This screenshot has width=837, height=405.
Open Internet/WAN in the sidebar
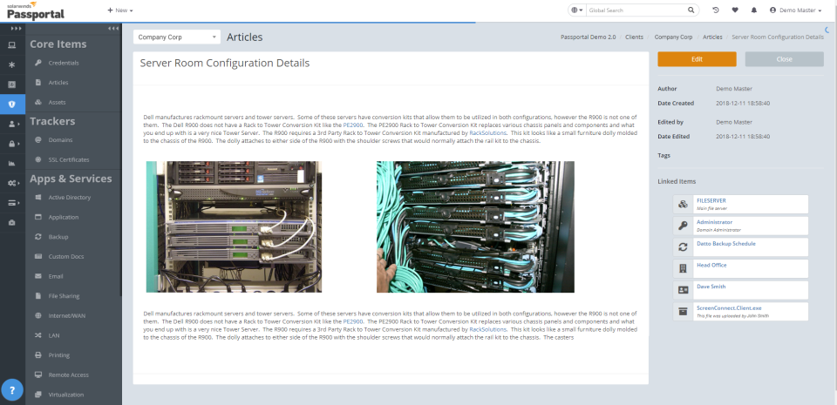click(x=67, y=316)
